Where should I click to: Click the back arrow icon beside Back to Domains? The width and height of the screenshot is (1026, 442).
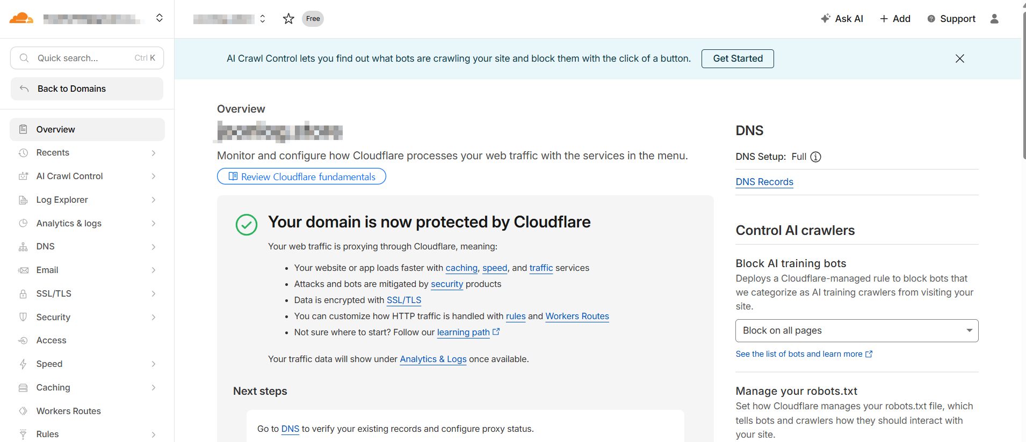pyautogui.click(x=24, y=89)
